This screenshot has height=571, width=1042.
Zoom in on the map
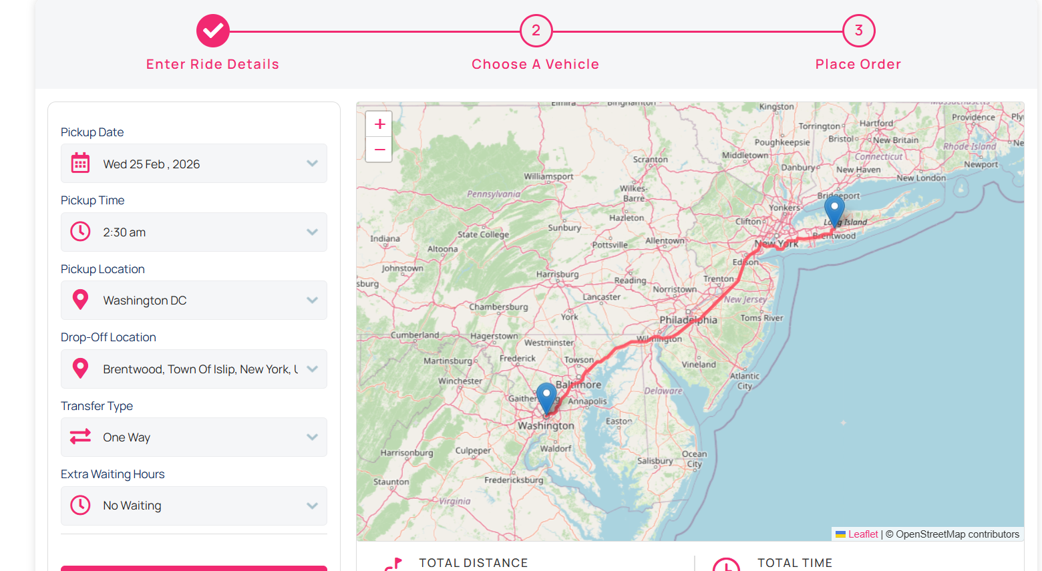[379, 124]
